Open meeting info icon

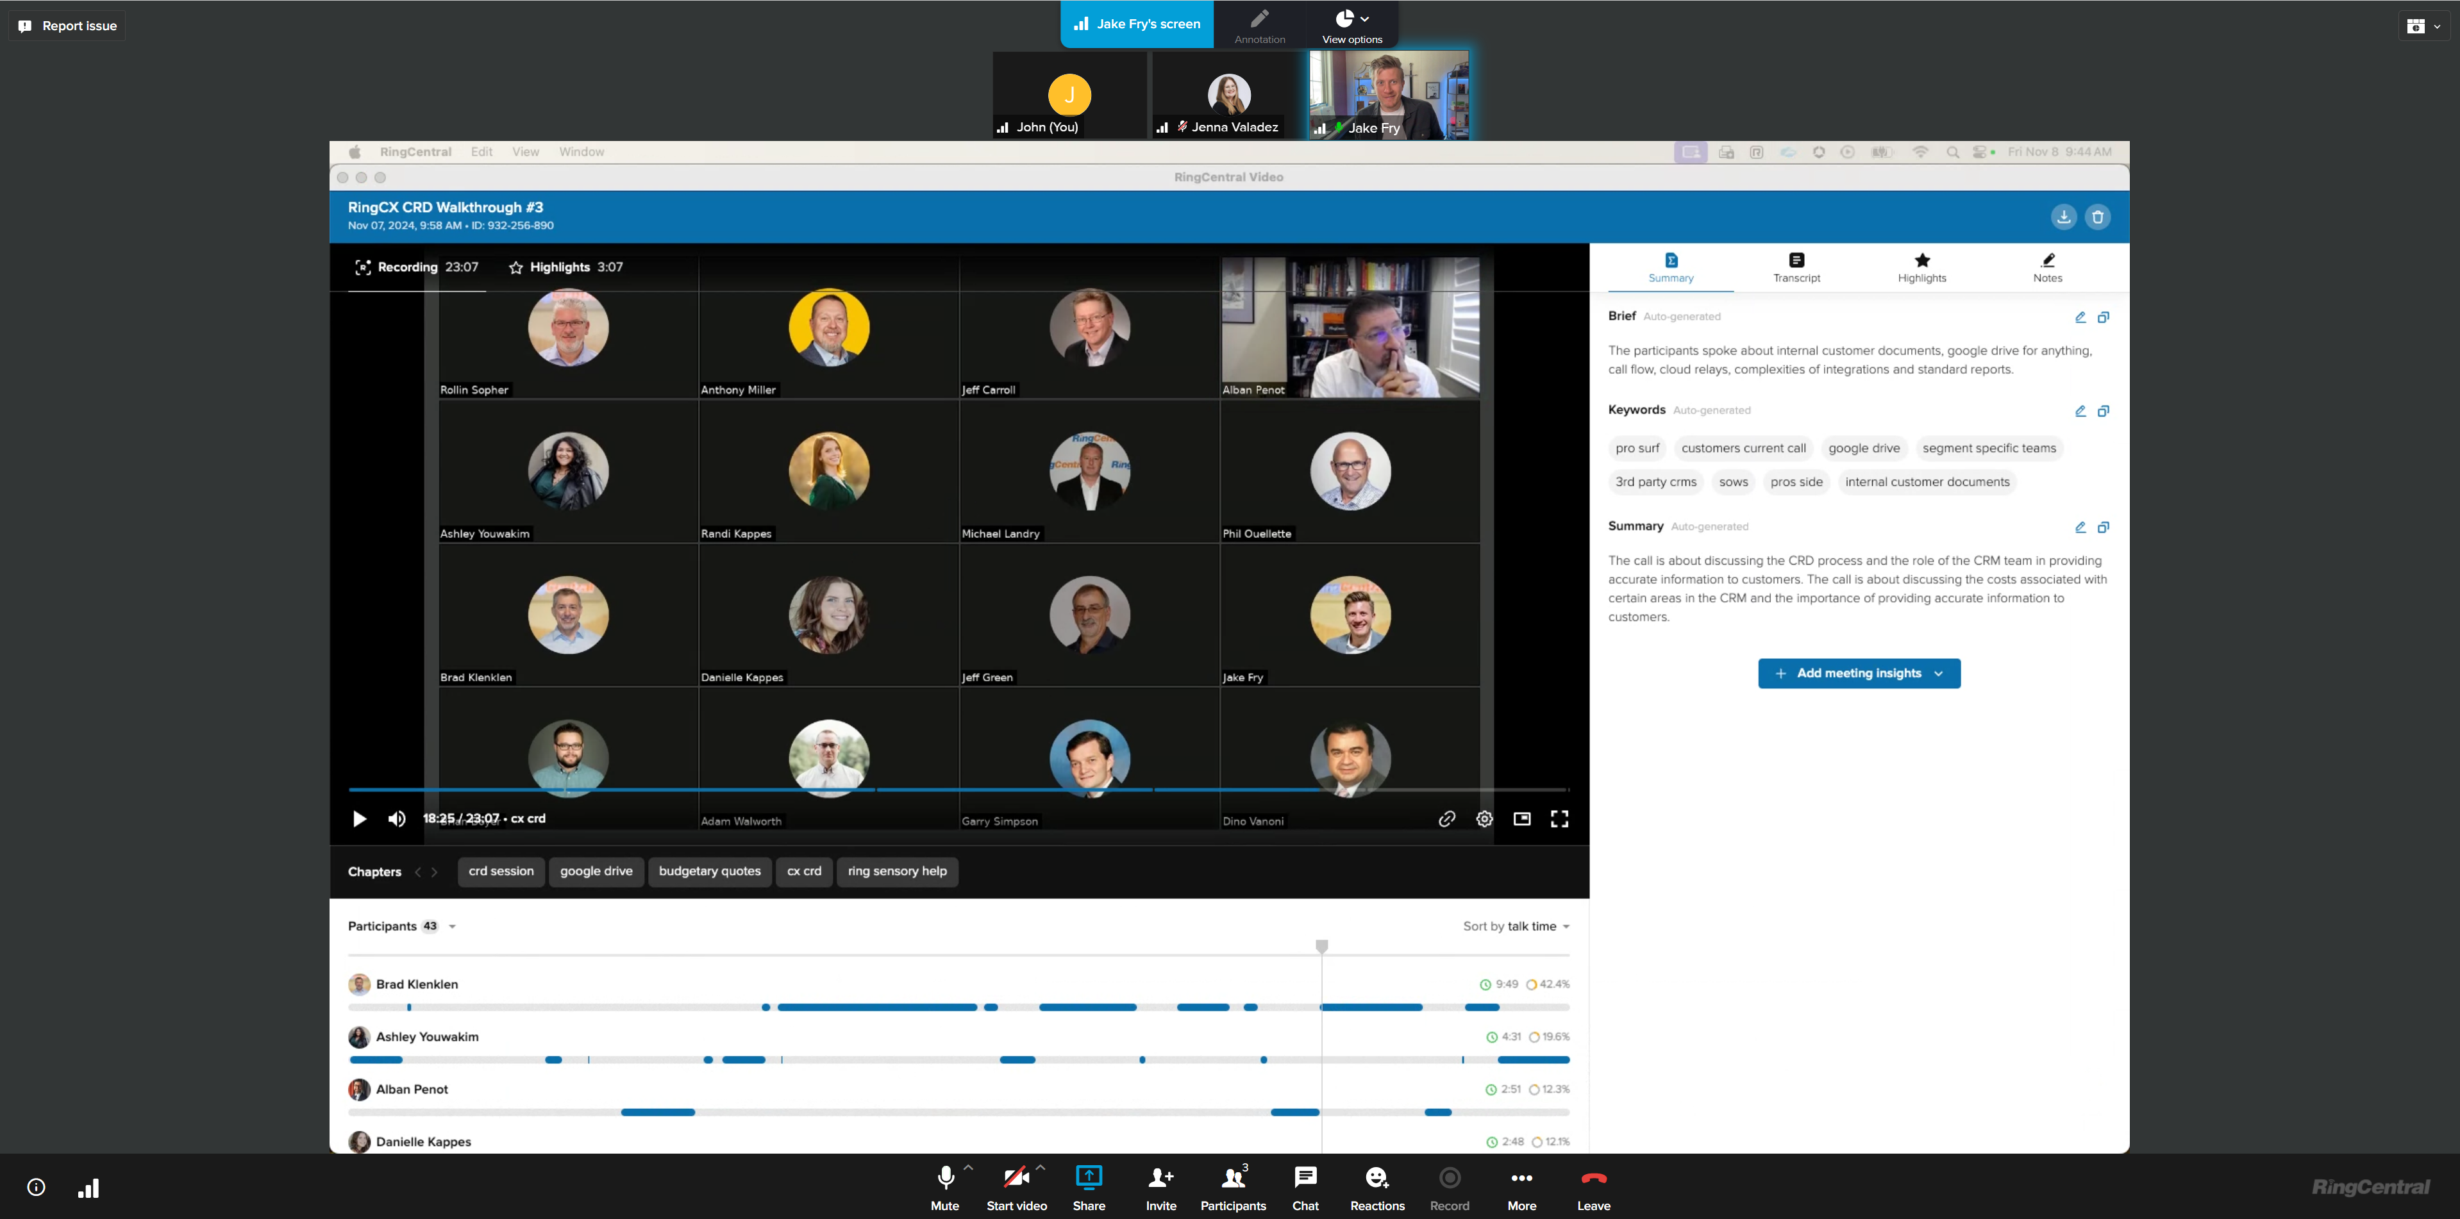(37, 1188)
